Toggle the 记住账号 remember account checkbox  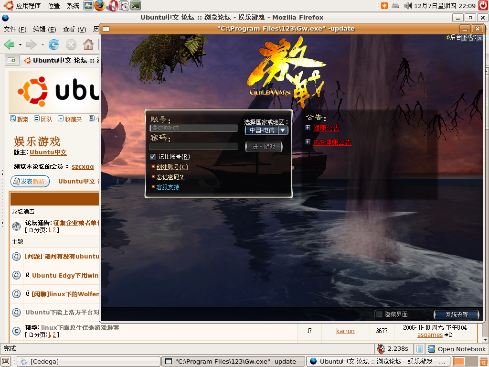tap(153, 157)
